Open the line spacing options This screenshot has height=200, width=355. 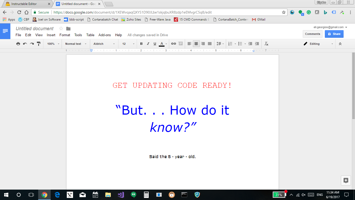(220, 44)
